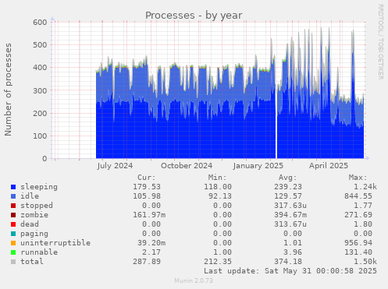The width and height of the screenshot is (388, 289).
Task: Click the 'Avg:' column header
Action: pos(287,178)
